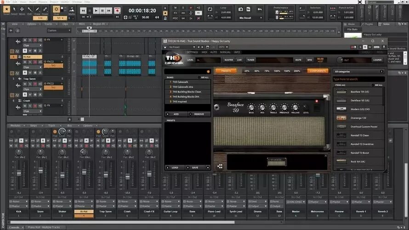Open the Edit menu
409x230 pixels.
[15, 2]
